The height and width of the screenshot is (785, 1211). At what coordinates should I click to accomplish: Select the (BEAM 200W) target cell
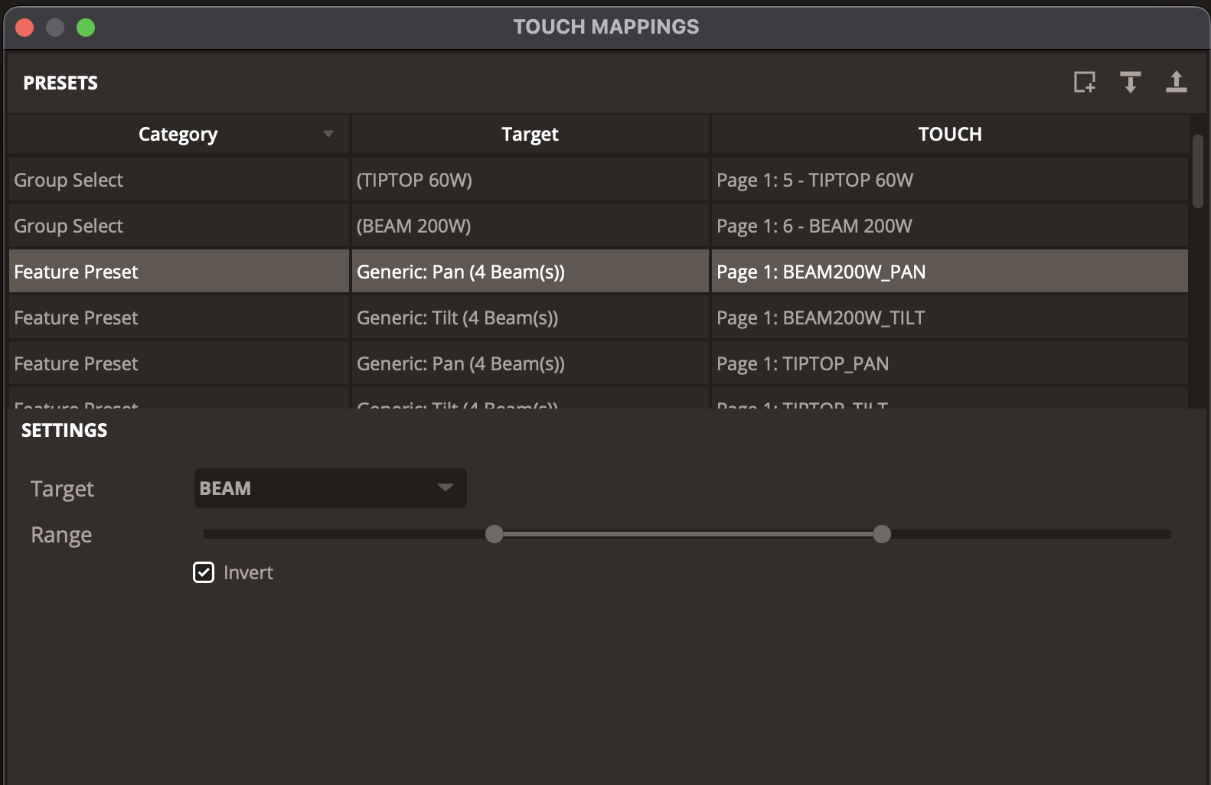click(x=530, y=226)
